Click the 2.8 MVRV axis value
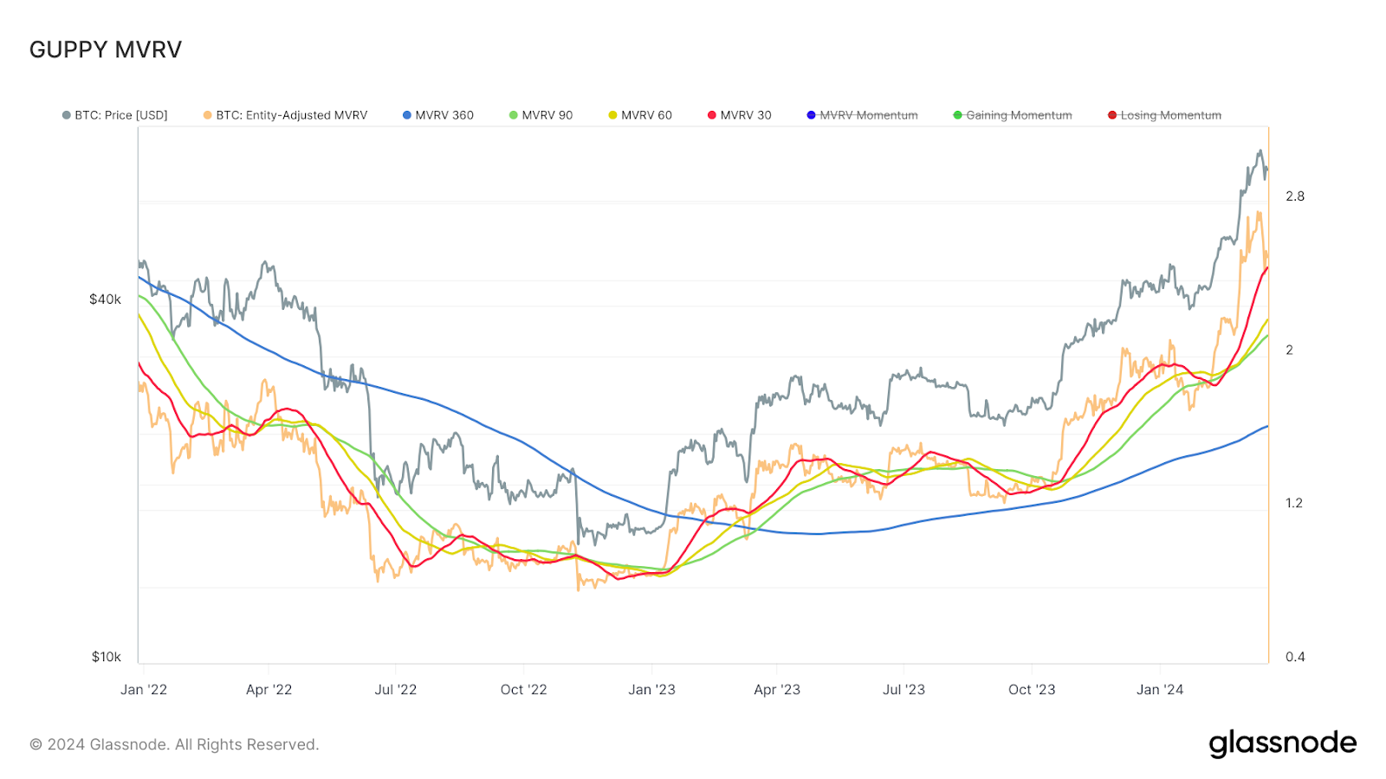The width and height of the screenshot is (1386, 779). click(1295, 196)
